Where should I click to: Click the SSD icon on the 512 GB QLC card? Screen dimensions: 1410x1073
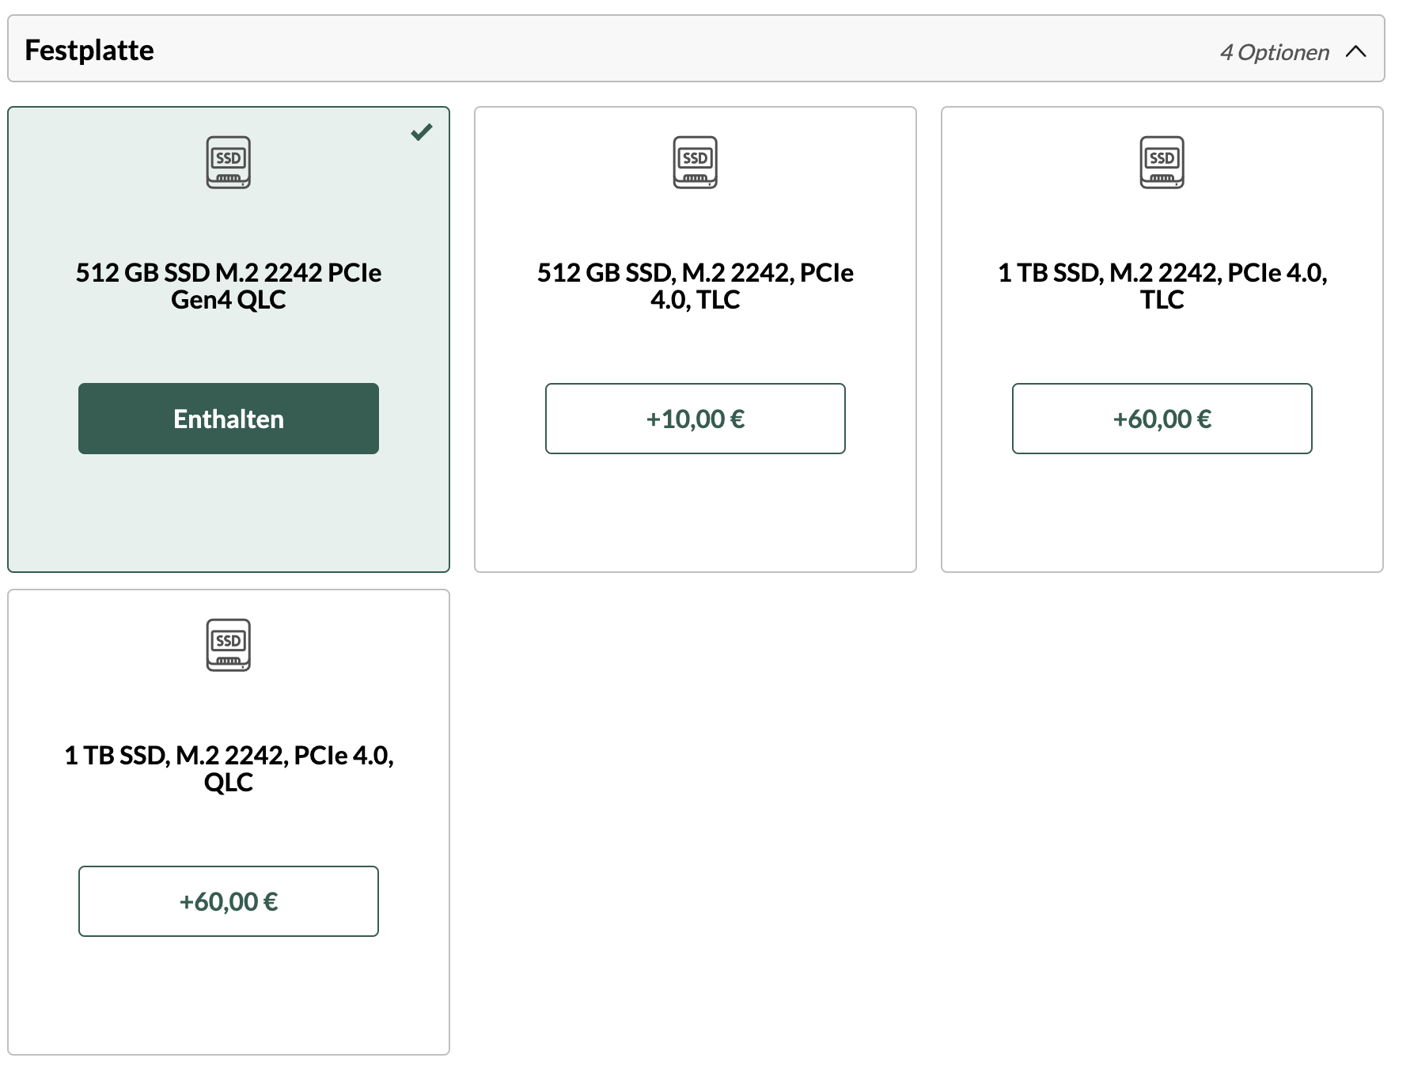tap(228, 162)
